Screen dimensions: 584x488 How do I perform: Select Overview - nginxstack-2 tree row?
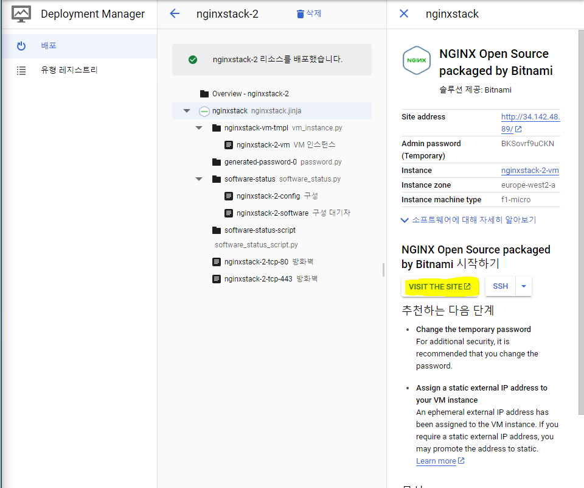click(x=272, y=94)
